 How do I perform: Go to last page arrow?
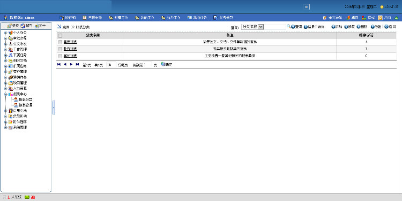[77, 65]
